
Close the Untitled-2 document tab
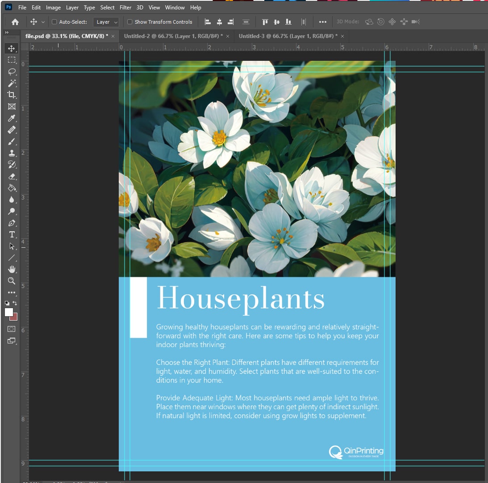tap(228, 36)
